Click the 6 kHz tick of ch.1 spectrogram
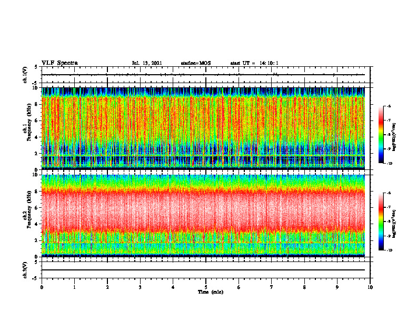Image resolution: width=417 pixels, height=322 pixels. tap(37, 121)
